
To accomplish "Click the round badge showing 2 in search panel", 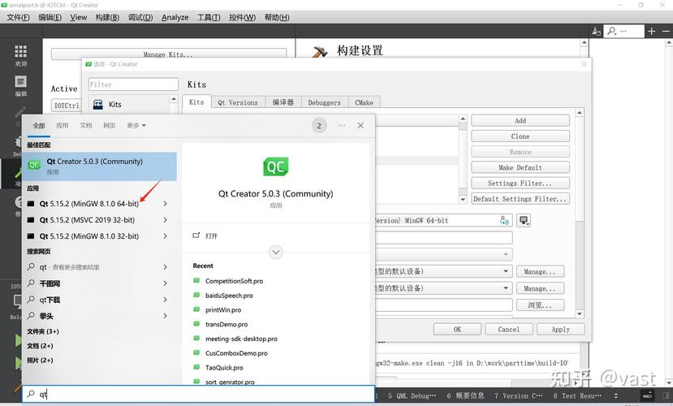I will click(x=319, y=125).
